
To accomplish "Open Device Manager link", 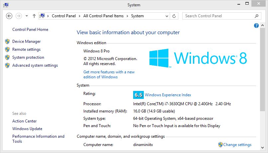I will click(26, 41).
